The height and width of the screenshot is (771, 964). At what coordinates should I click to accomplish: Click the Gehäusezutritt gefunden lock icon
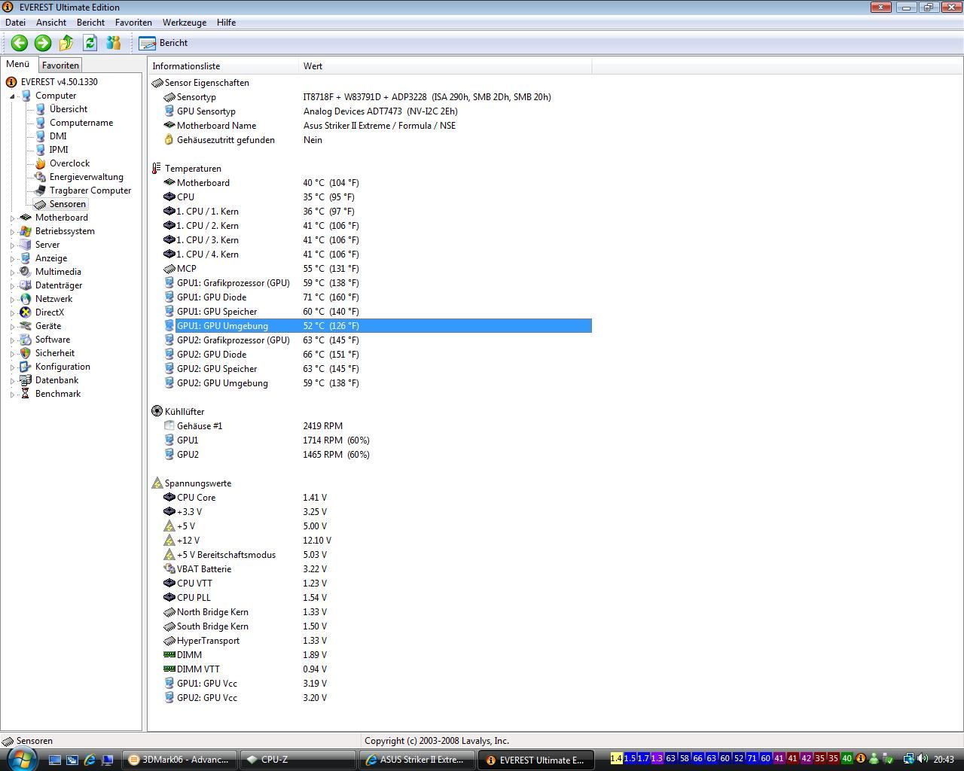(169, 140)
